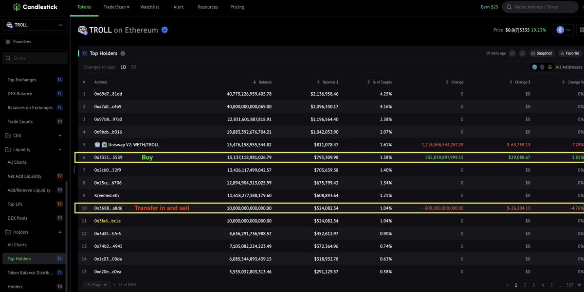
Task: Click the T2 badge next to Net Add Liquidity
Action: 60,176
